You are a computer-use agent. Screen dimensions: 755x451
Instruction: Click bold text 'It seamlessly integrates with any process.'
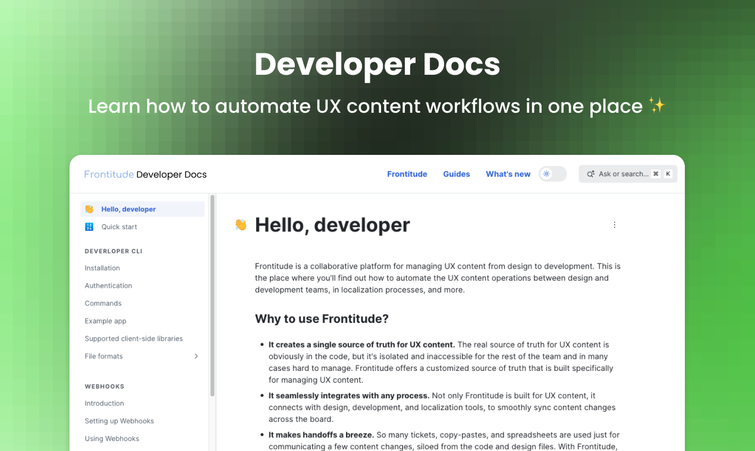(x=349, y=396)
